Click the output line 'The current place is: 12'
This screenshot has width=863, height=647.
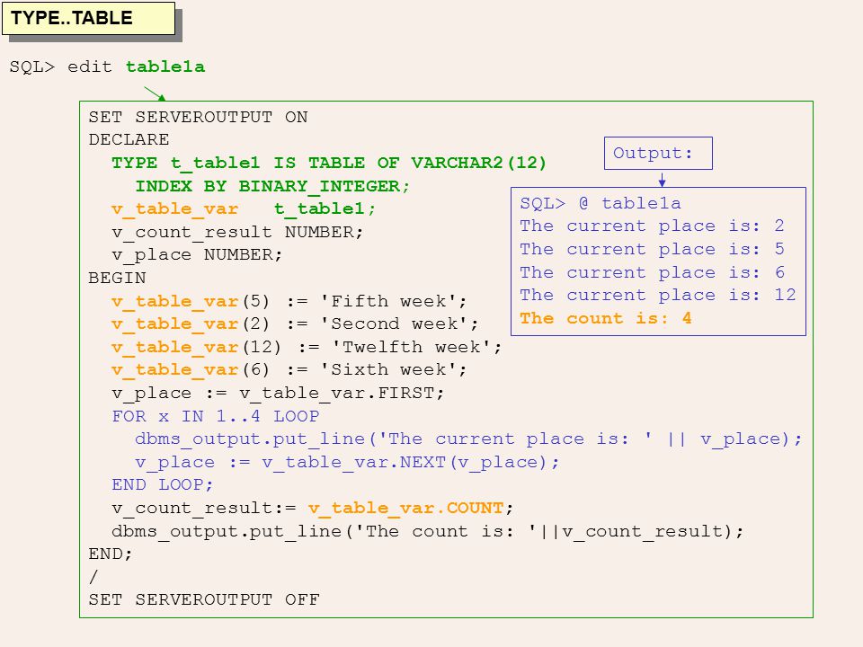pyautogui.click(x=658, y=296)
